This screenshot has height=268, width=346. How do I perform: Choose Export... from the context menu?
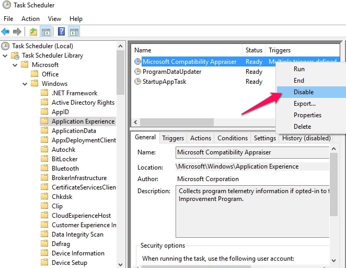tap(312, 104)
